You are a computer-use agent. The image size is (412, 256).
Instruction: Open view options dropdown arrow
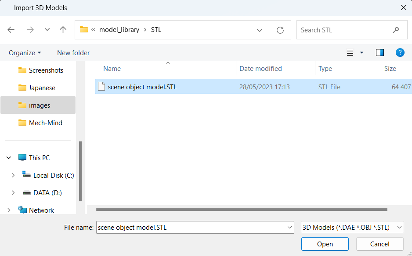(361, 53)
